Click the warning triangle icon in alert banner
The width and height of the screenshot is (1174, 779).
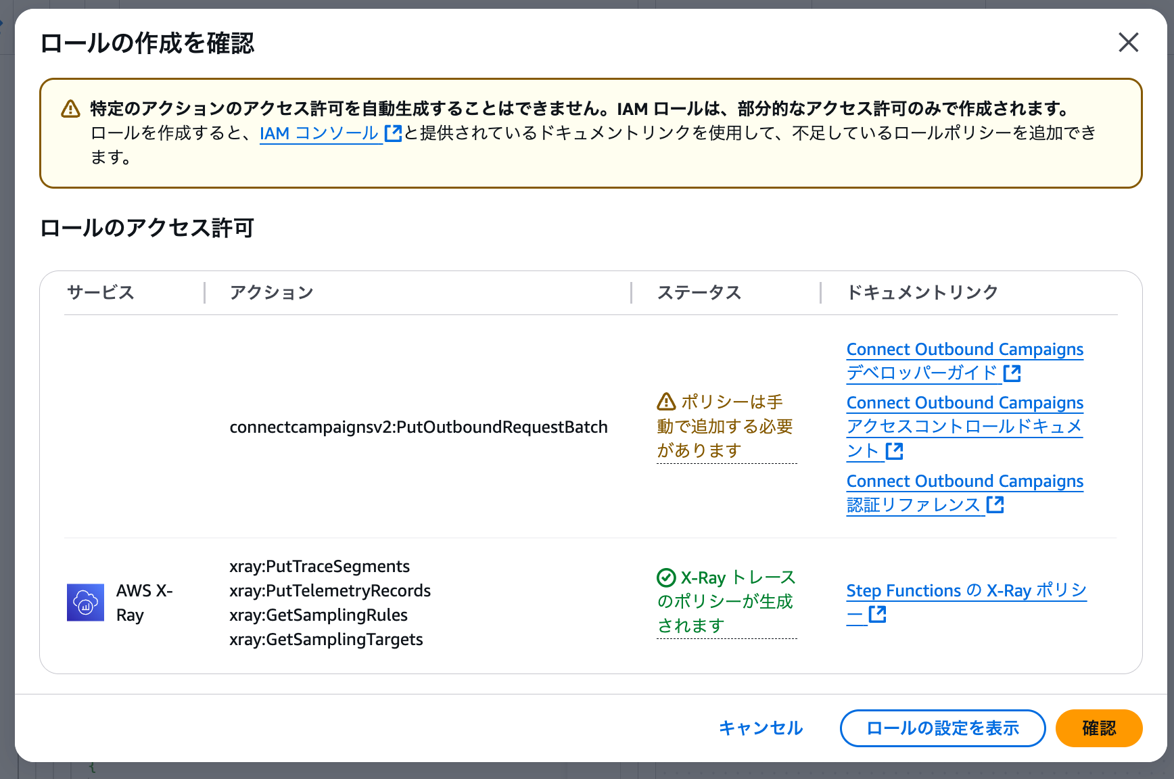(x=70, y=109)
